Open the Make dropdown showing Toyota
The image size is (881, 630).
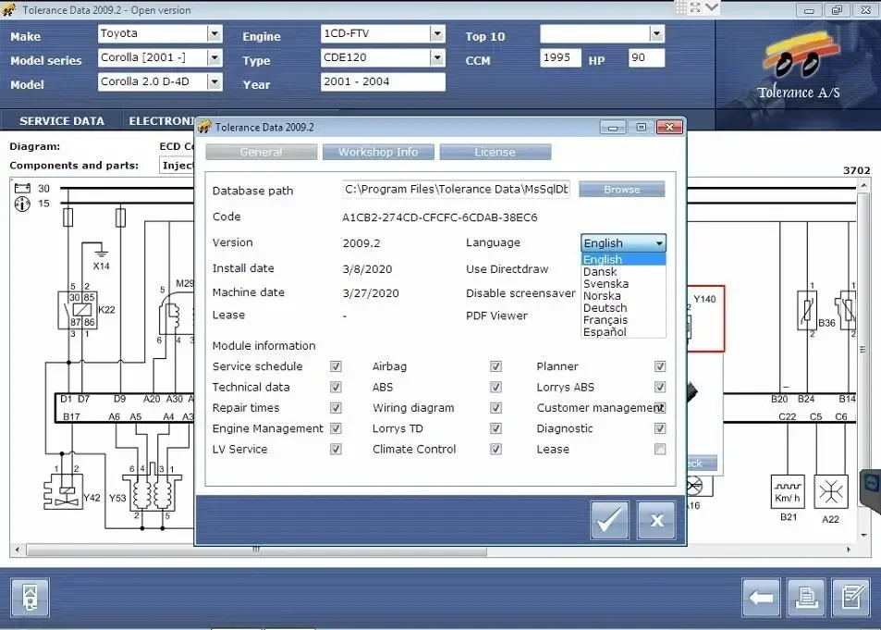[x=214, y=34]
